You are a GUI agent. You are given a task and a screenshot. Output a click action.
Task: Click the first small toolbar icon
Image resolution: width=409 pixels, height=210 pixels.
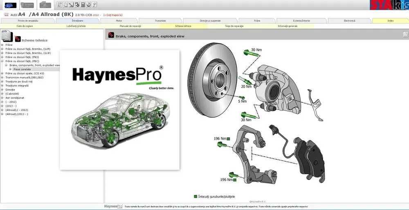(60, 5)
